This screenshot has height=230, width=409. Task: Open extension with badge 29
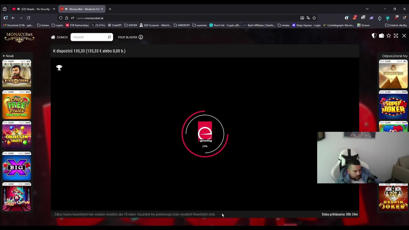(396, 18)
